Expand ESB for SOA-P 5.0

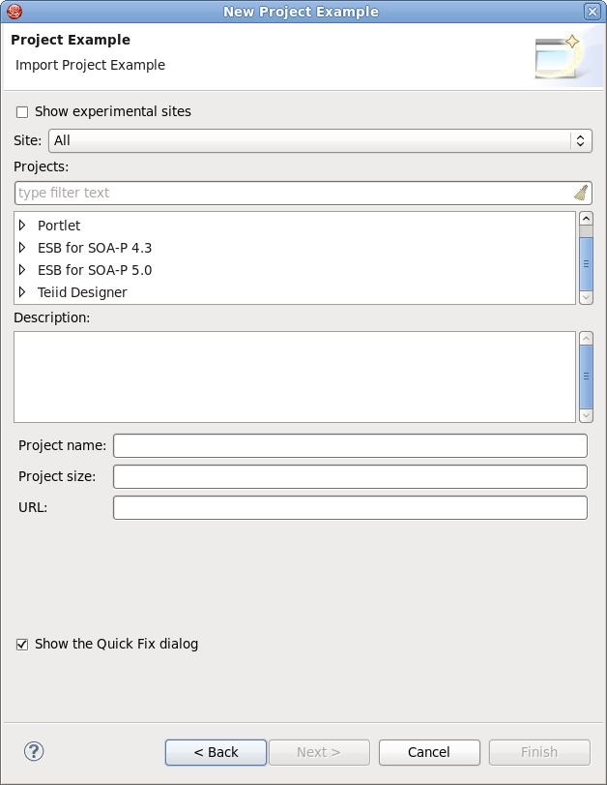22,270
